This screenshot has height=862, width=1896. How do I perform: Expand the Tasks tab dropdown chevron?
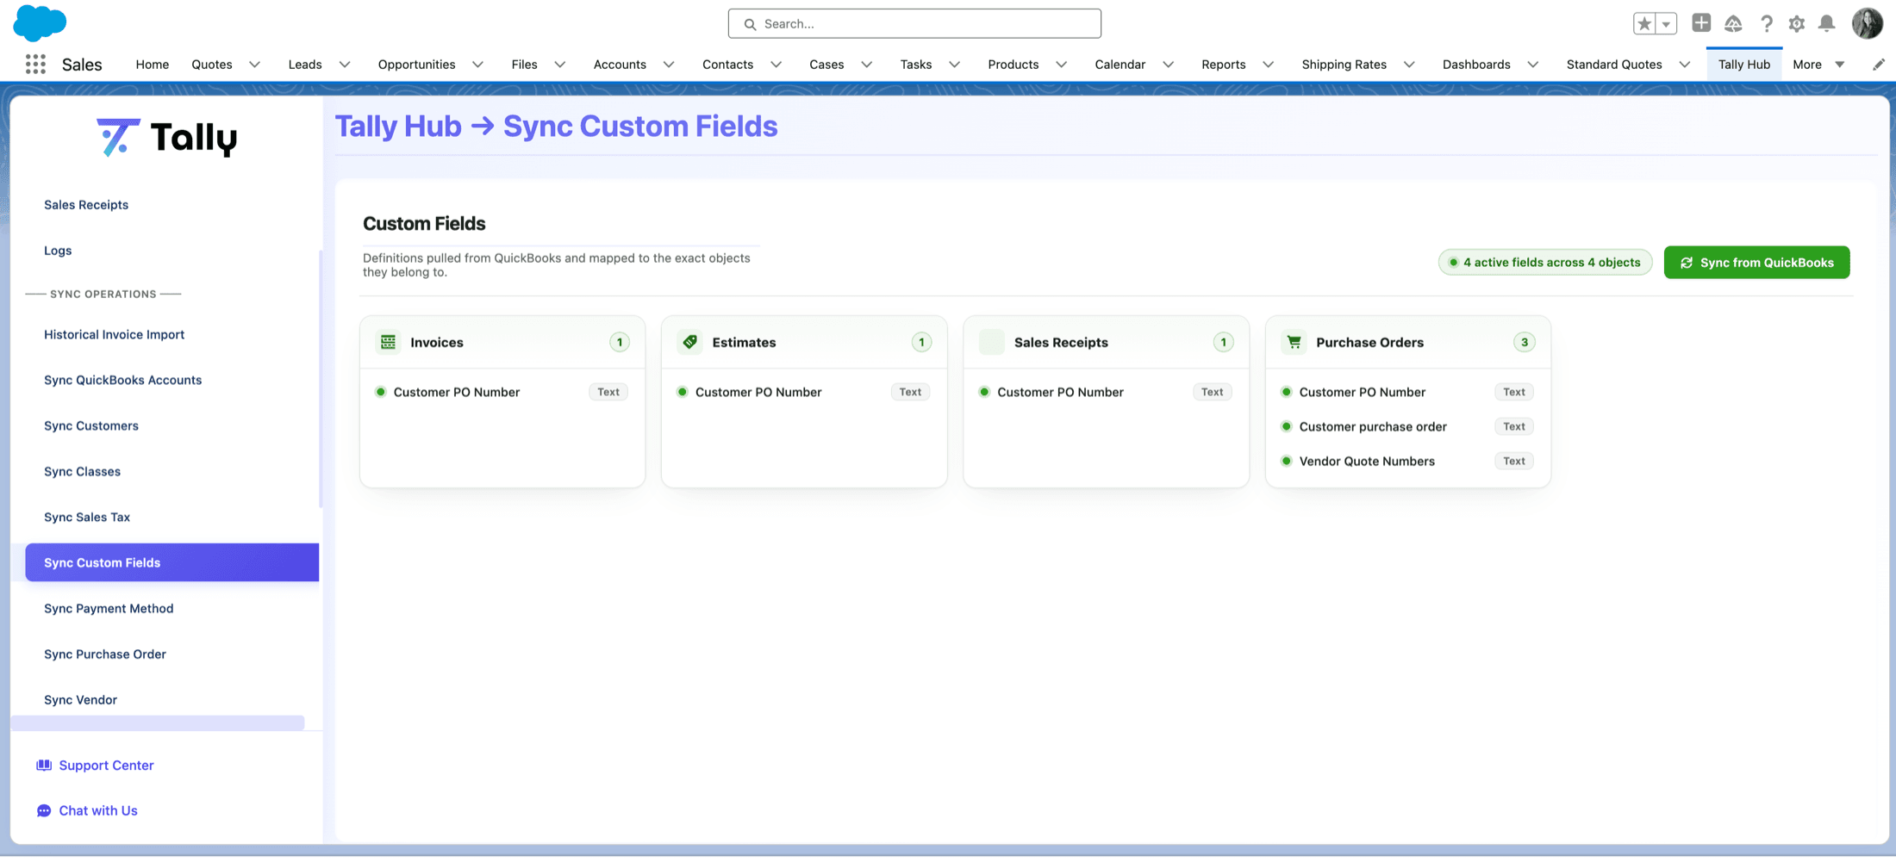point(955,65)
